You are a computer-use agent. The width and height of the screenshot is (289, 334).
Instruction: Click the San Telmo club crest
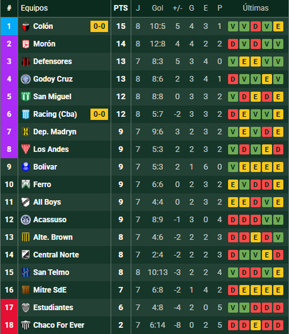click(x=26, y=272)
